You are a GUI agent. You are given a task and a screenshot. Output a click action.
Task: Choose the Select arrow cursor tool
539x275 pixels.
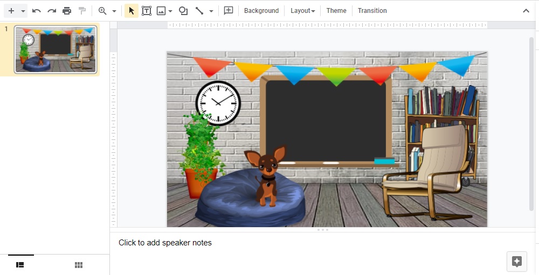pos(132,11)
